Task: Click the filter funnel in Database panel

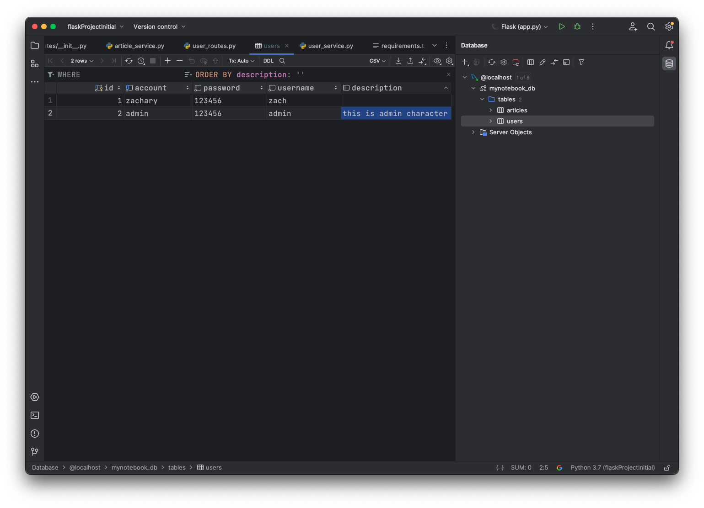Action: tap(581, 62)
